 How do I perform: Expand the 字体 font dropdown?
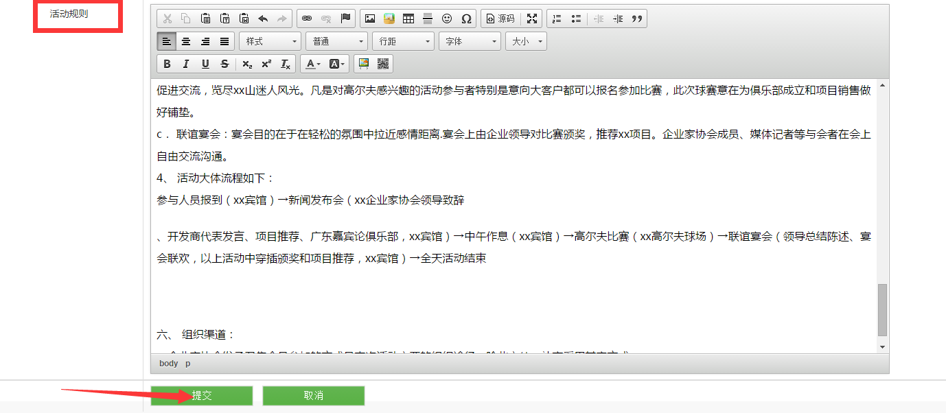471,41
